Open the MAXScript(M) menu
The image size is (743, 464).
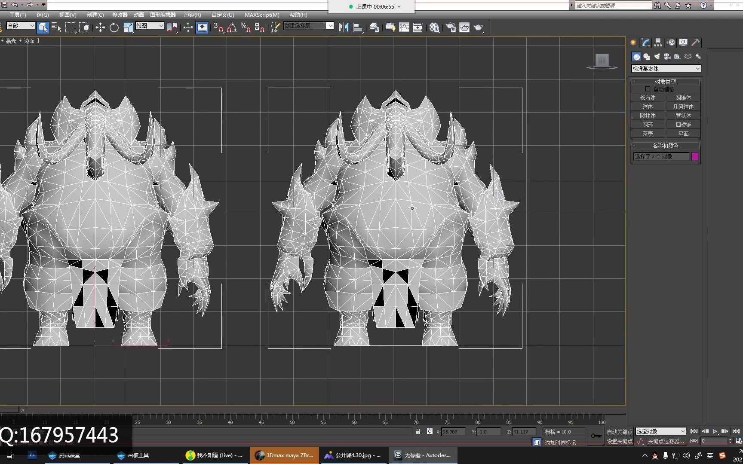(262, 15)
